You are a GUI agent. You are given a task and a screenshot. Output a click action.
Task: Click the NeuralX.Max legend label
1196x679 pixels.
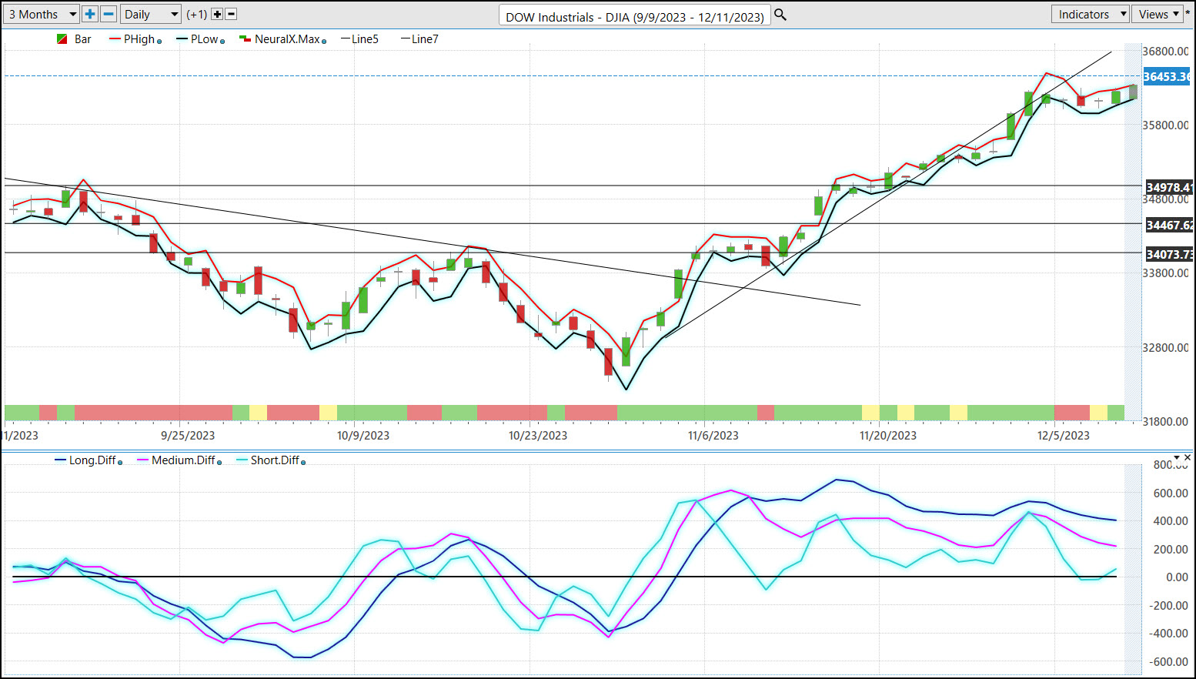[x=287, y=39]
